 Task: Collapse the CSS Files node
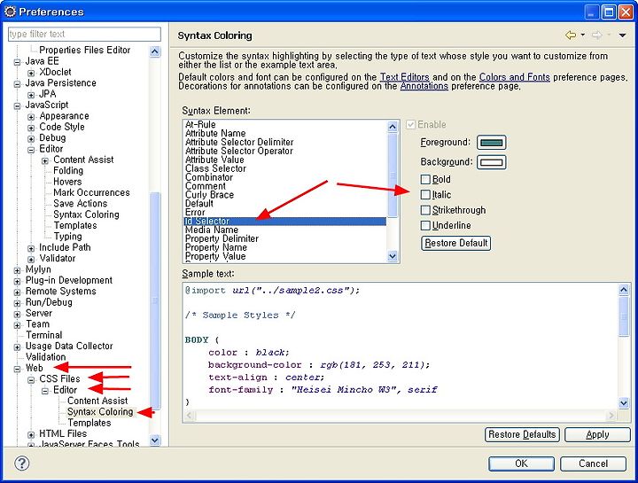[31, 380]
